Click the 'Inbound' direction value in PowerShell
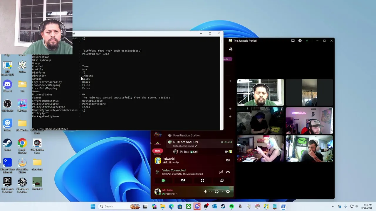The width and height of the screenshot is (376, 211). pos(88,76)
